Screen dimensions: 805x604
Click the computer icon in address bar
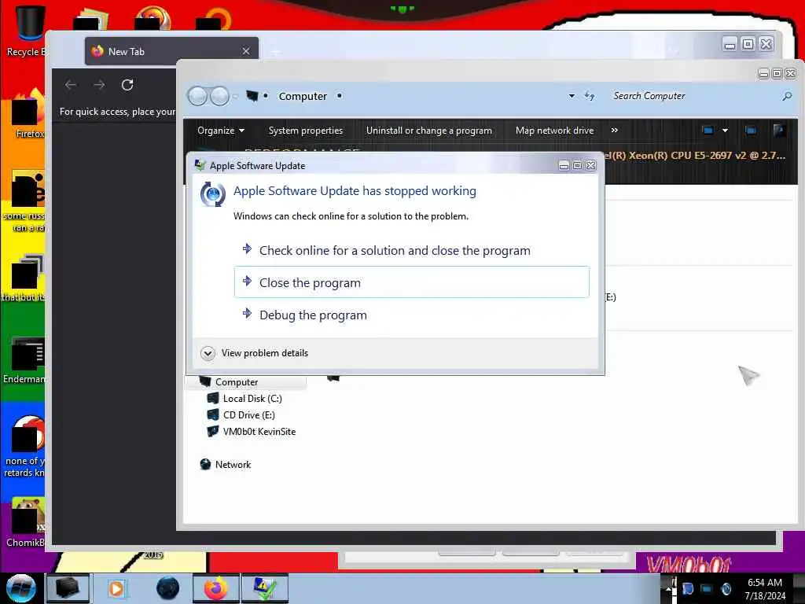pos(252,95)
